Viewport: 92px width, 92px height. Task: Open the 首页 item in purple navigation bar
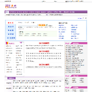coord(7,12)
